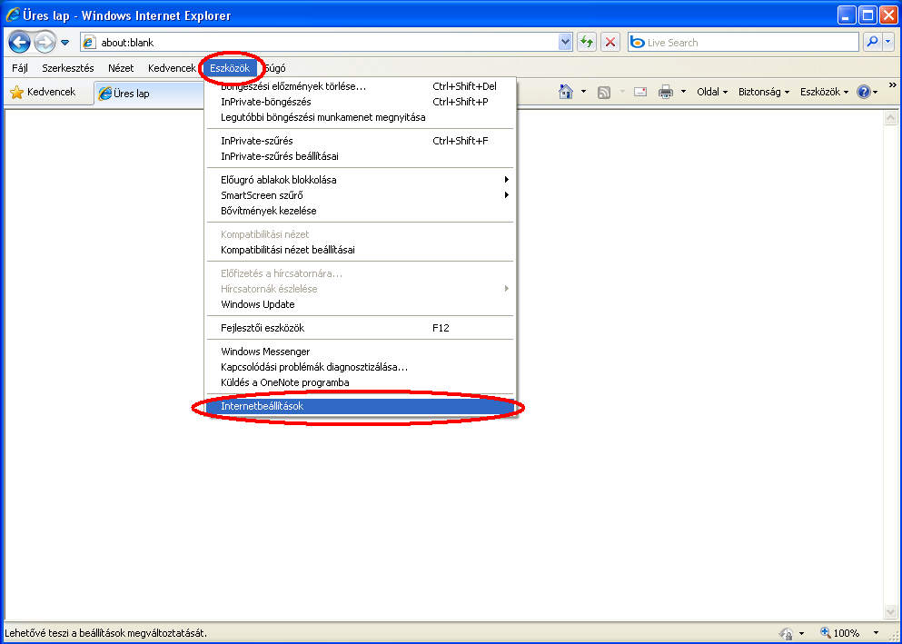Choose Kapcsolódási problémák diagnosztizálása
This screenshot has width=902, height=644.
[361, 368]
